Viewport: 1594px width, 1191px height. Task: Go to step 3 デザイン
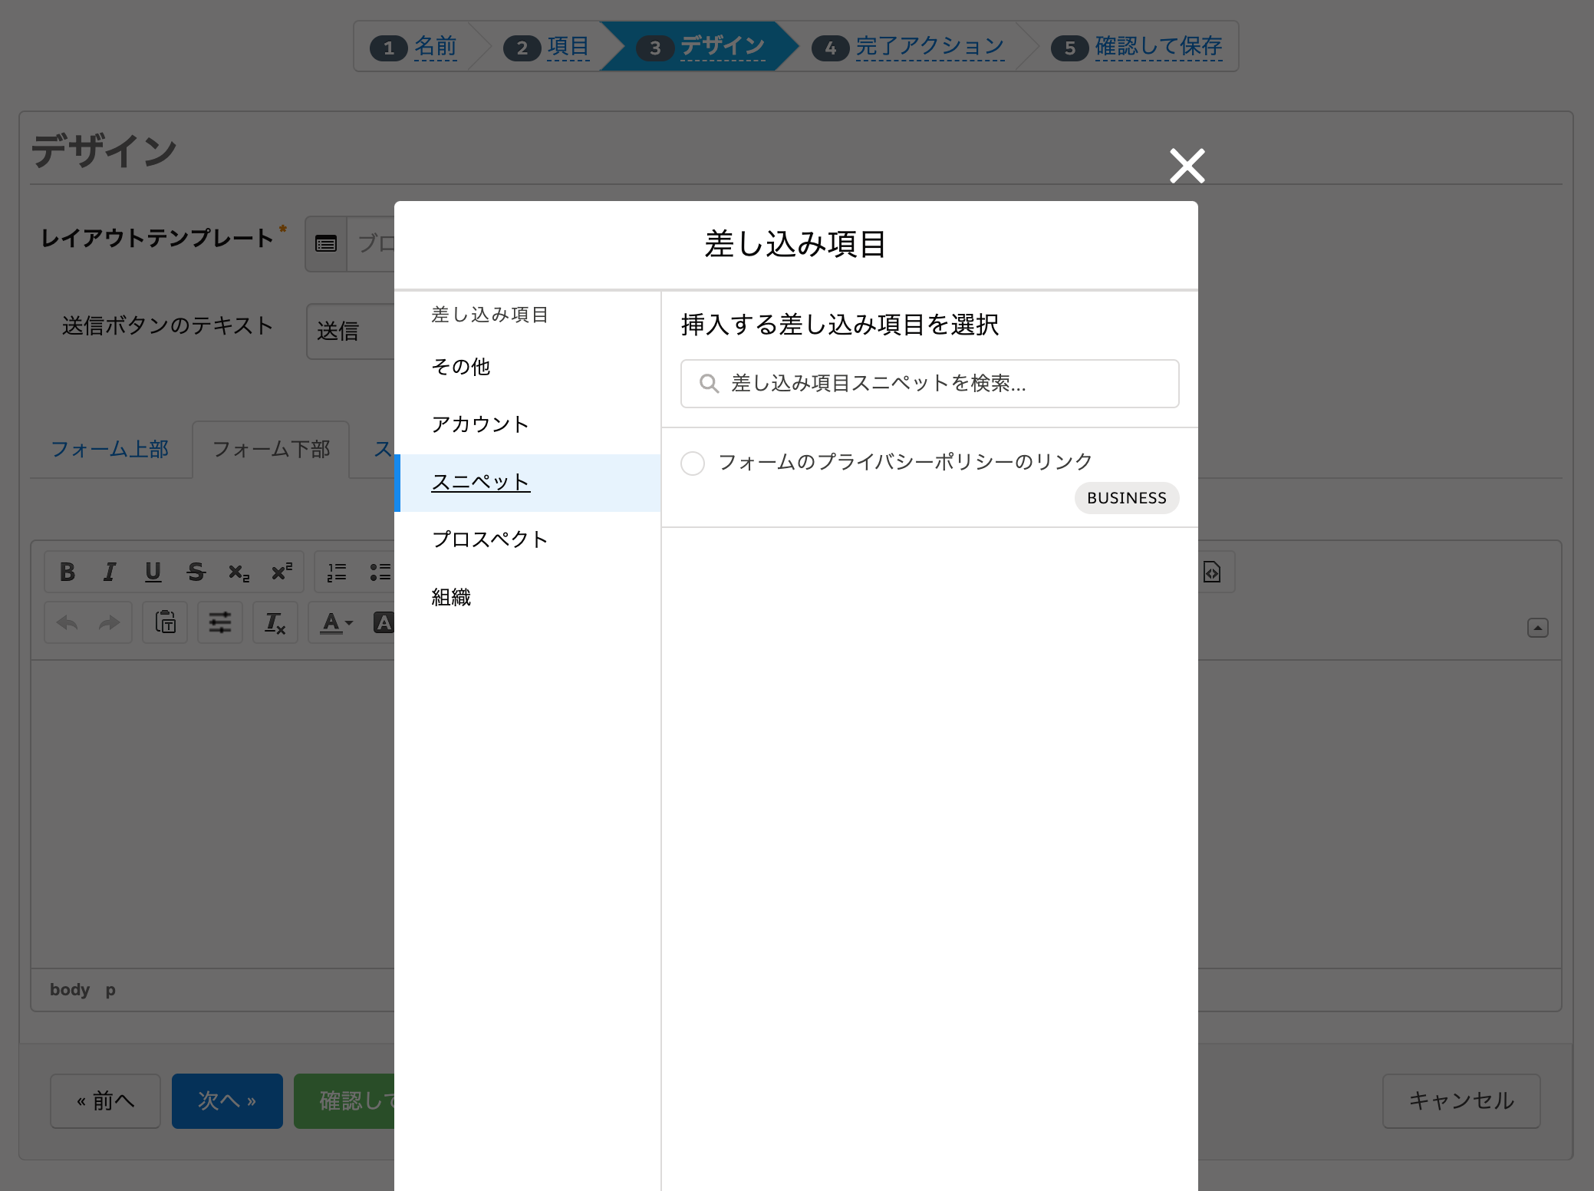click(x=723, y=47)
